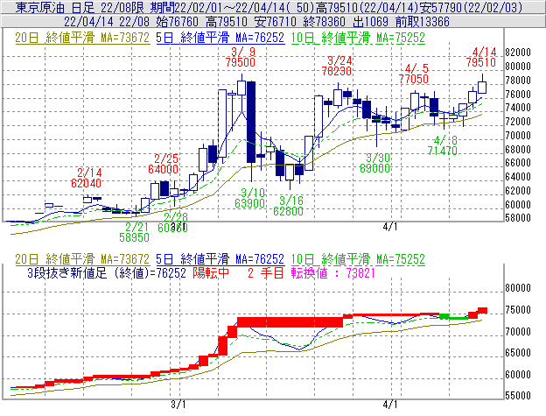Click the 20日 終値平滑 MA=73672 legend above candlestick chart
Screen dimensions: 546x416
(82, 38)
